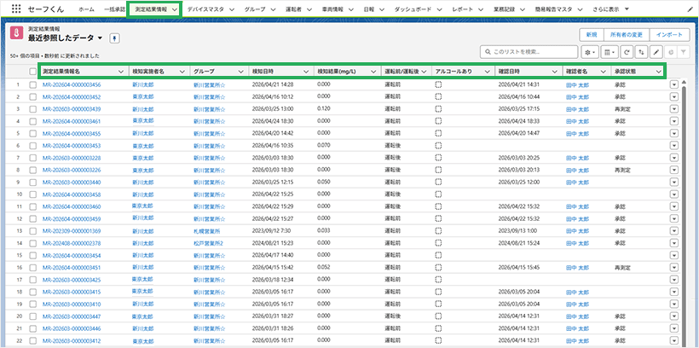The width and height of the screenshot is (699, 348).
Task: Open 確認者名 column header dropdown
Action: [x=604, y=71]
